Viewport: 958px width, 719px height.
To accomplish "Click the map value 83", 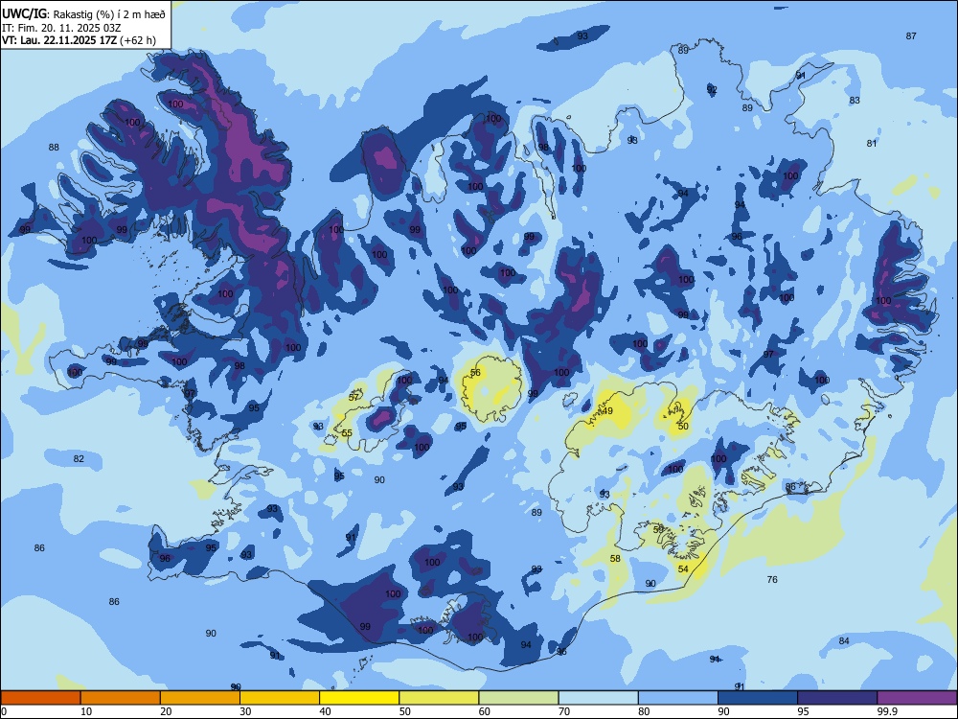I will click(x=855, y=101).
